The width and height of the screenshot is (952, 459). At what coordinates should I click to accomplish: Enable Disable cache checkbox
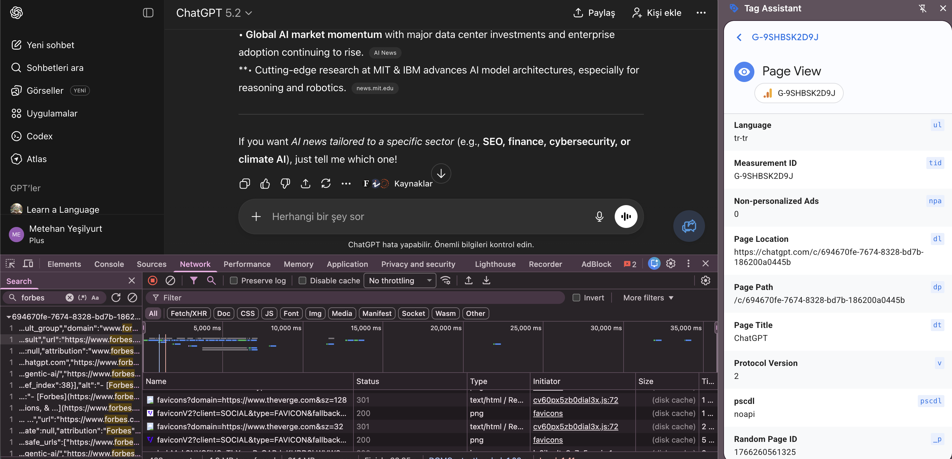302,281
